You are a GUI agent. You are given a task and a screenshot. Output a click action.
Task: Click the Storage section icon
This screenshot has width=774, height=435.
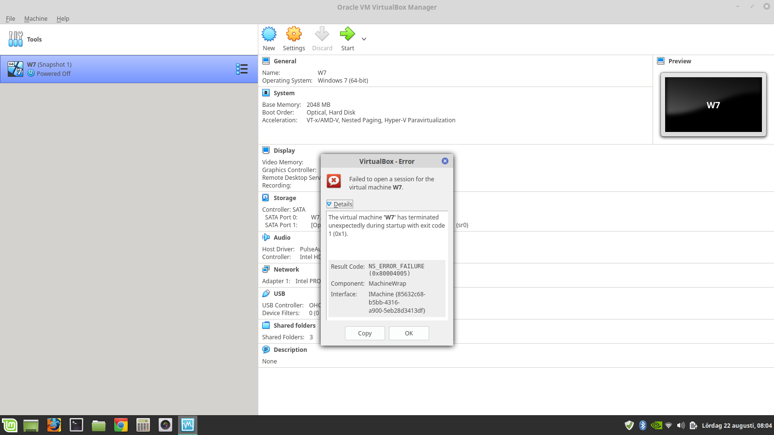266,198
